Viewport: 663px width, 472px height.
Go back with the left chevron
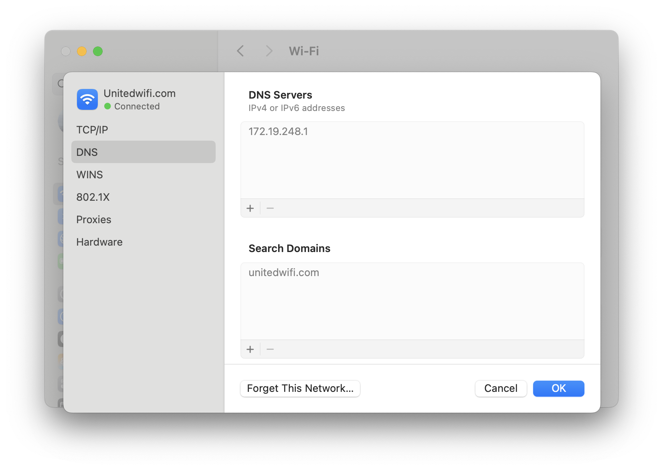pos(241,51)
